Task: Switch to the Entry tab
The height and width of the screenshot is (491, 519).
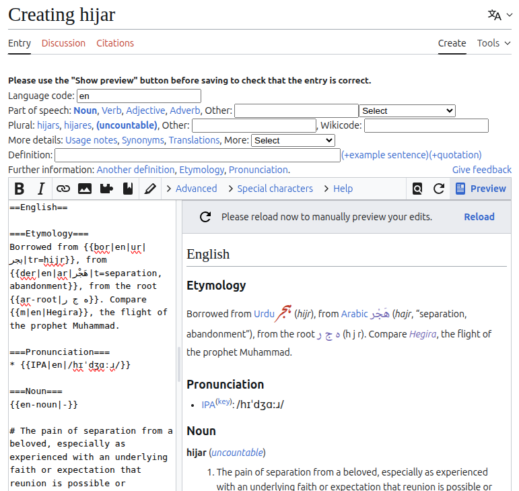Action: pos(20,43)
